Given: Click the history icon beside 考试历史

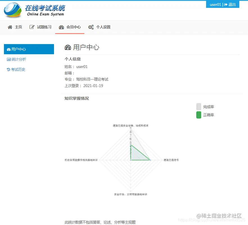Looking at the screenshot, I should tap(8, 70).
